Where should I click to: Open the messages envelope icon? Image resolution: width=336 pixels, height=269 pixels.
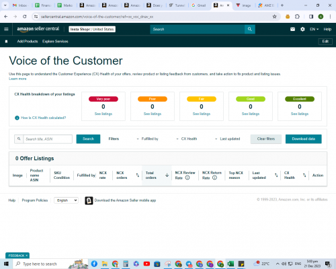(x=292, y=29)
